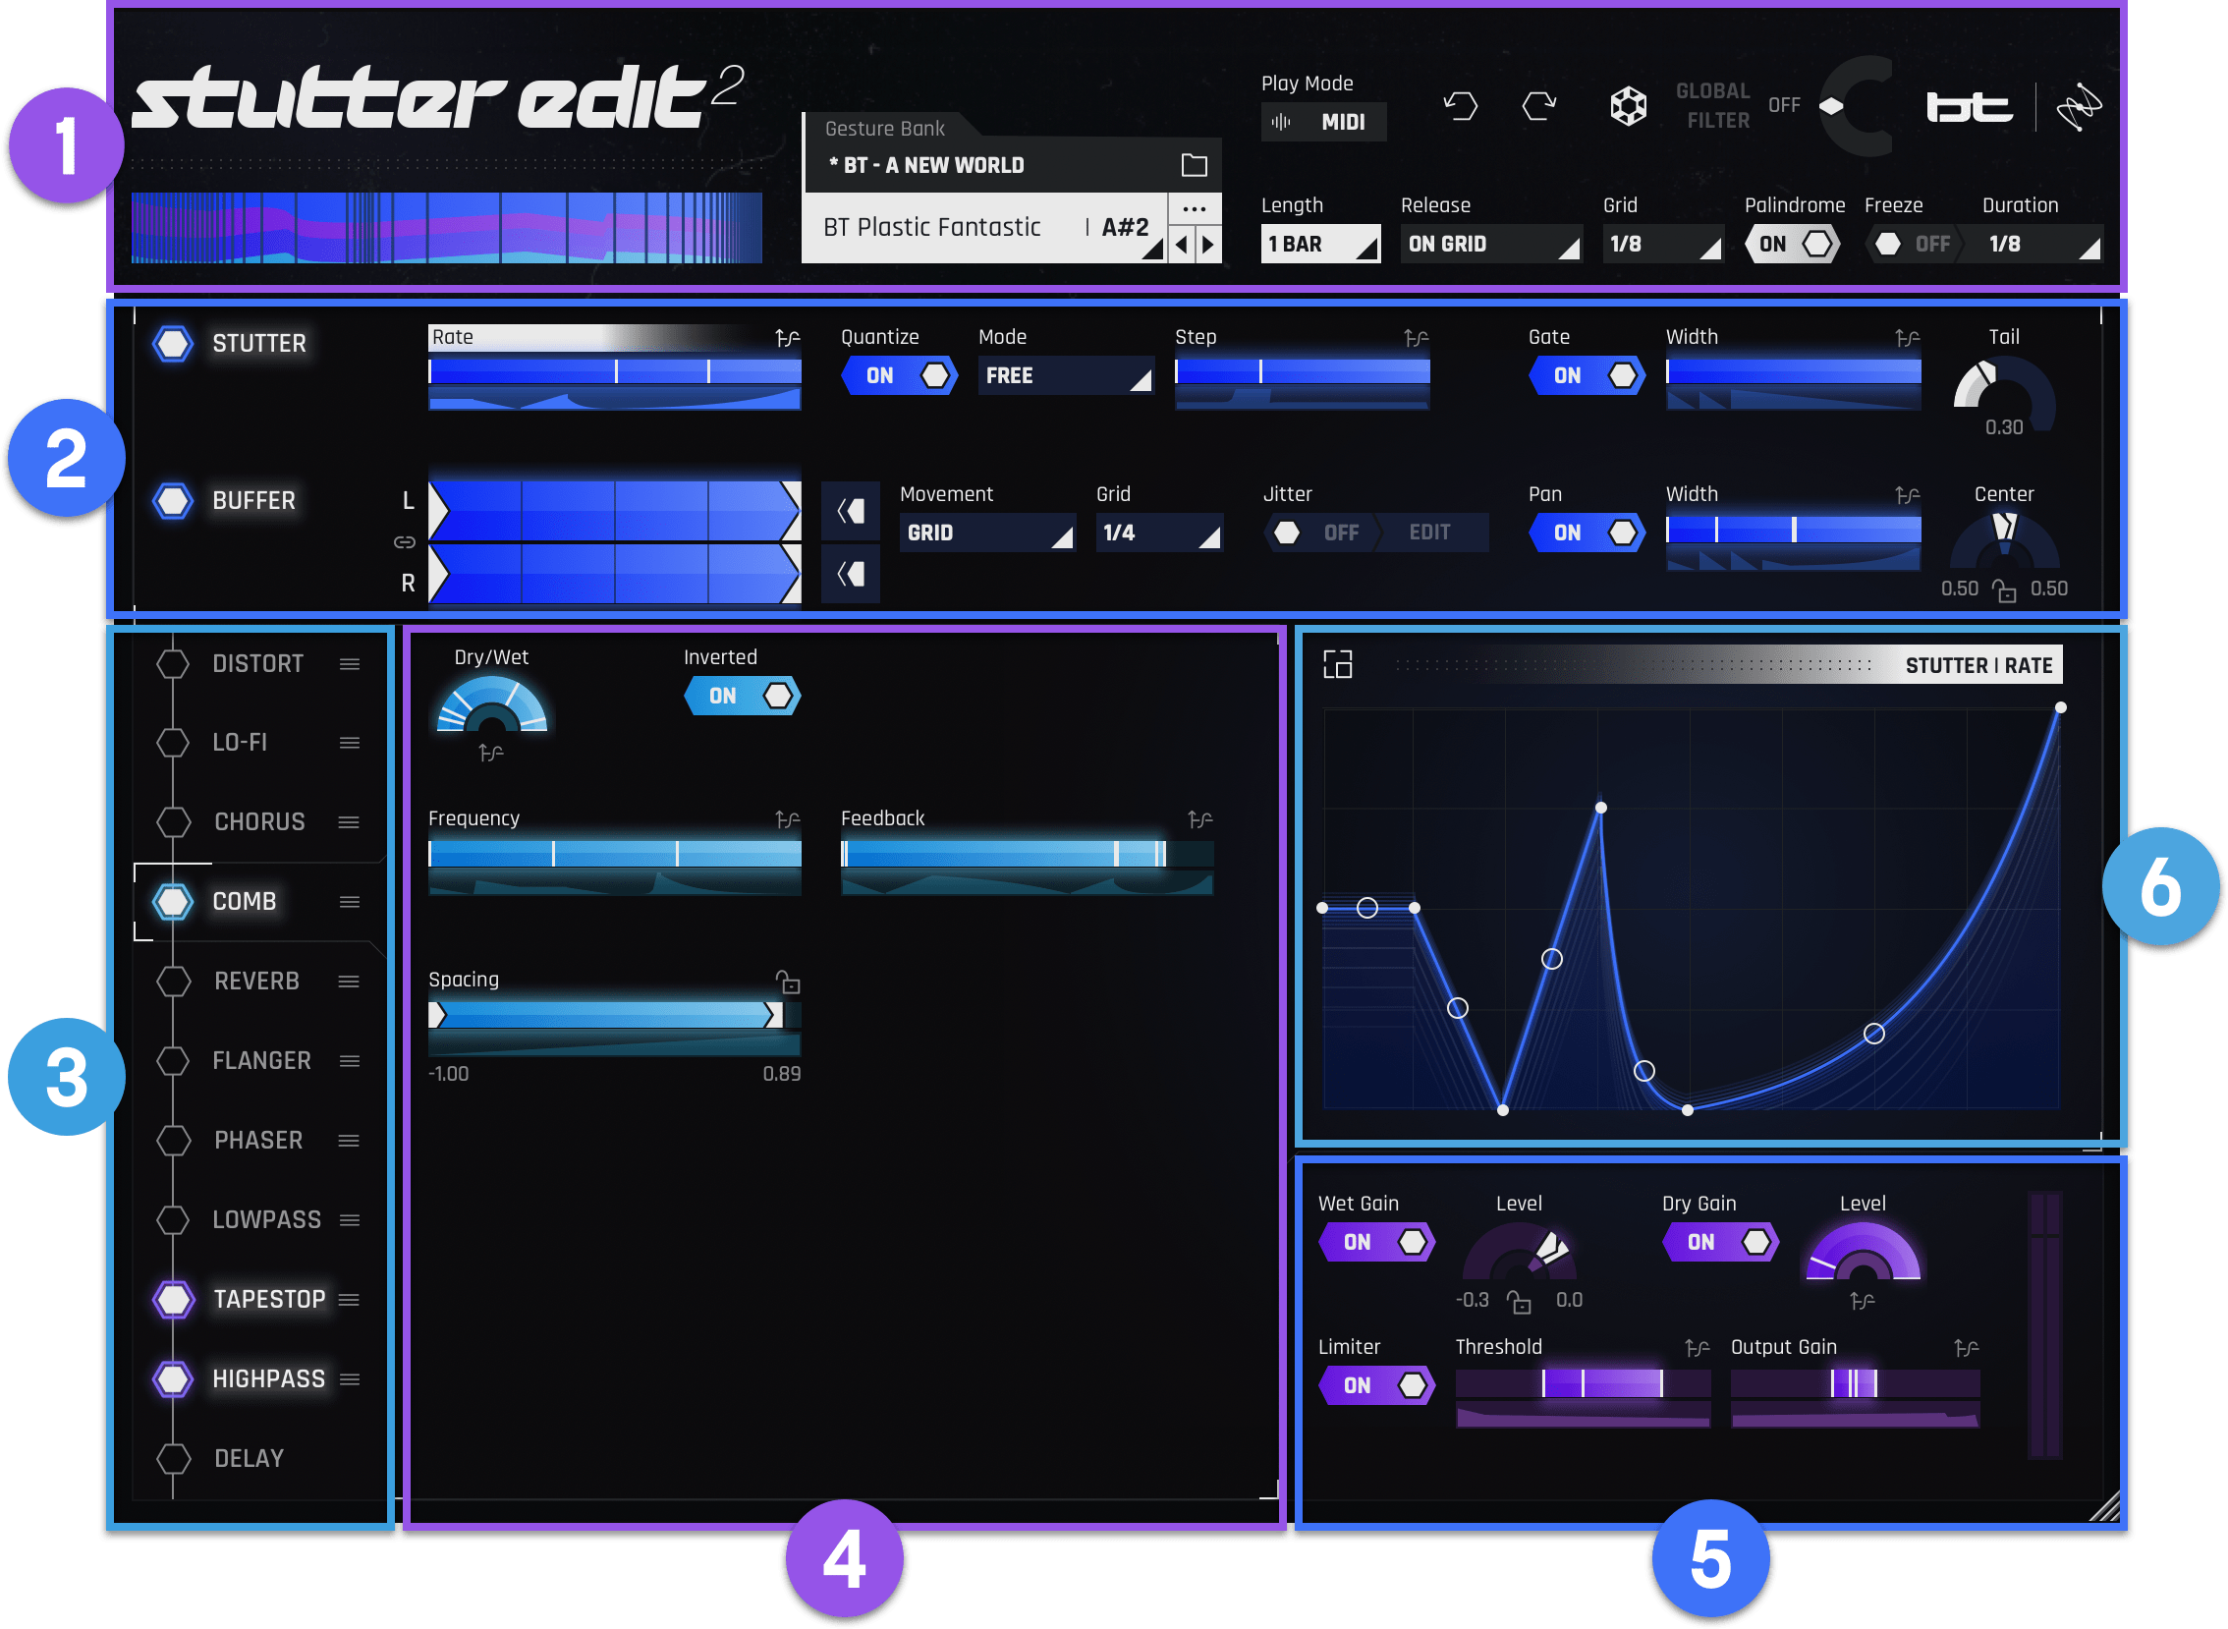
Task: Toggle the Dry Gain ON switch
Action: [1720, 1243]
